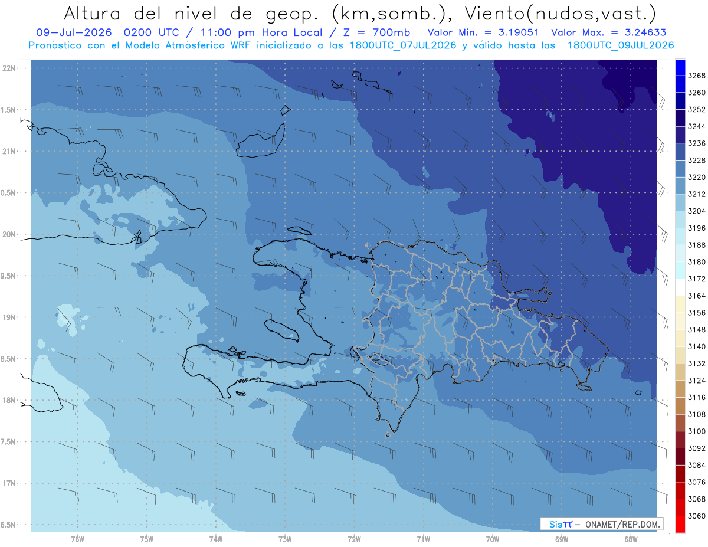
Task: Click the '69W' longitude label
Action: tap(562, 539)
